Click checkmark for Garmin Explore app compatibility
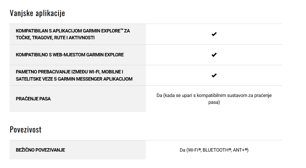Viewport: 306px width, 168px height. click(x=214, y=34)
